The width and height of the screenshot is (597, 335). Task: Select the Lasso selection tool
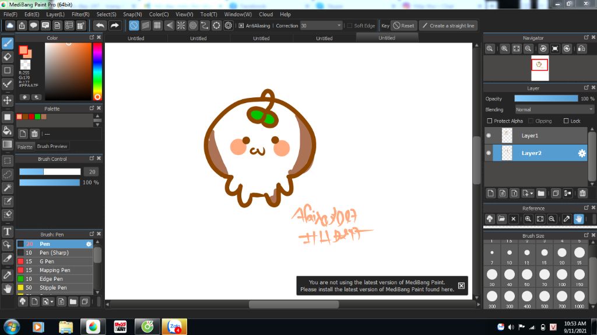[7, 174]
